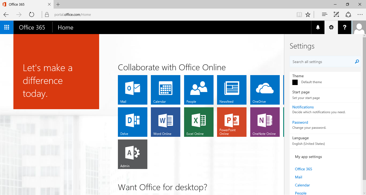Open the Notifications settings link

coord(303,107)
